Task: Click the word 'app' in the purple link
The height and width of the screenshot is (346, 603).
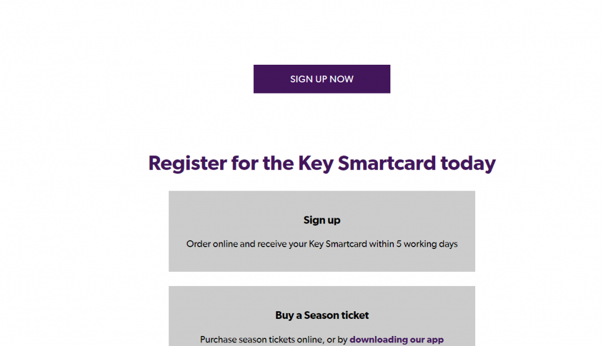Action: click(x=435, y=340)
